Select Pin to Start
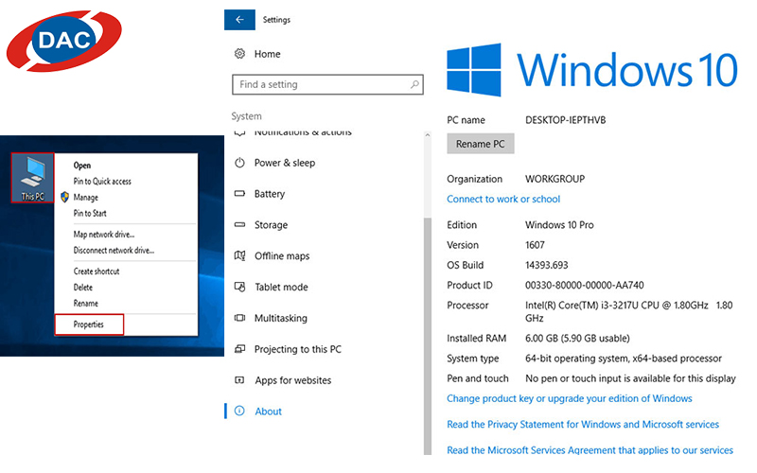The width and height of the screenshot is (757, 473). 90,213
